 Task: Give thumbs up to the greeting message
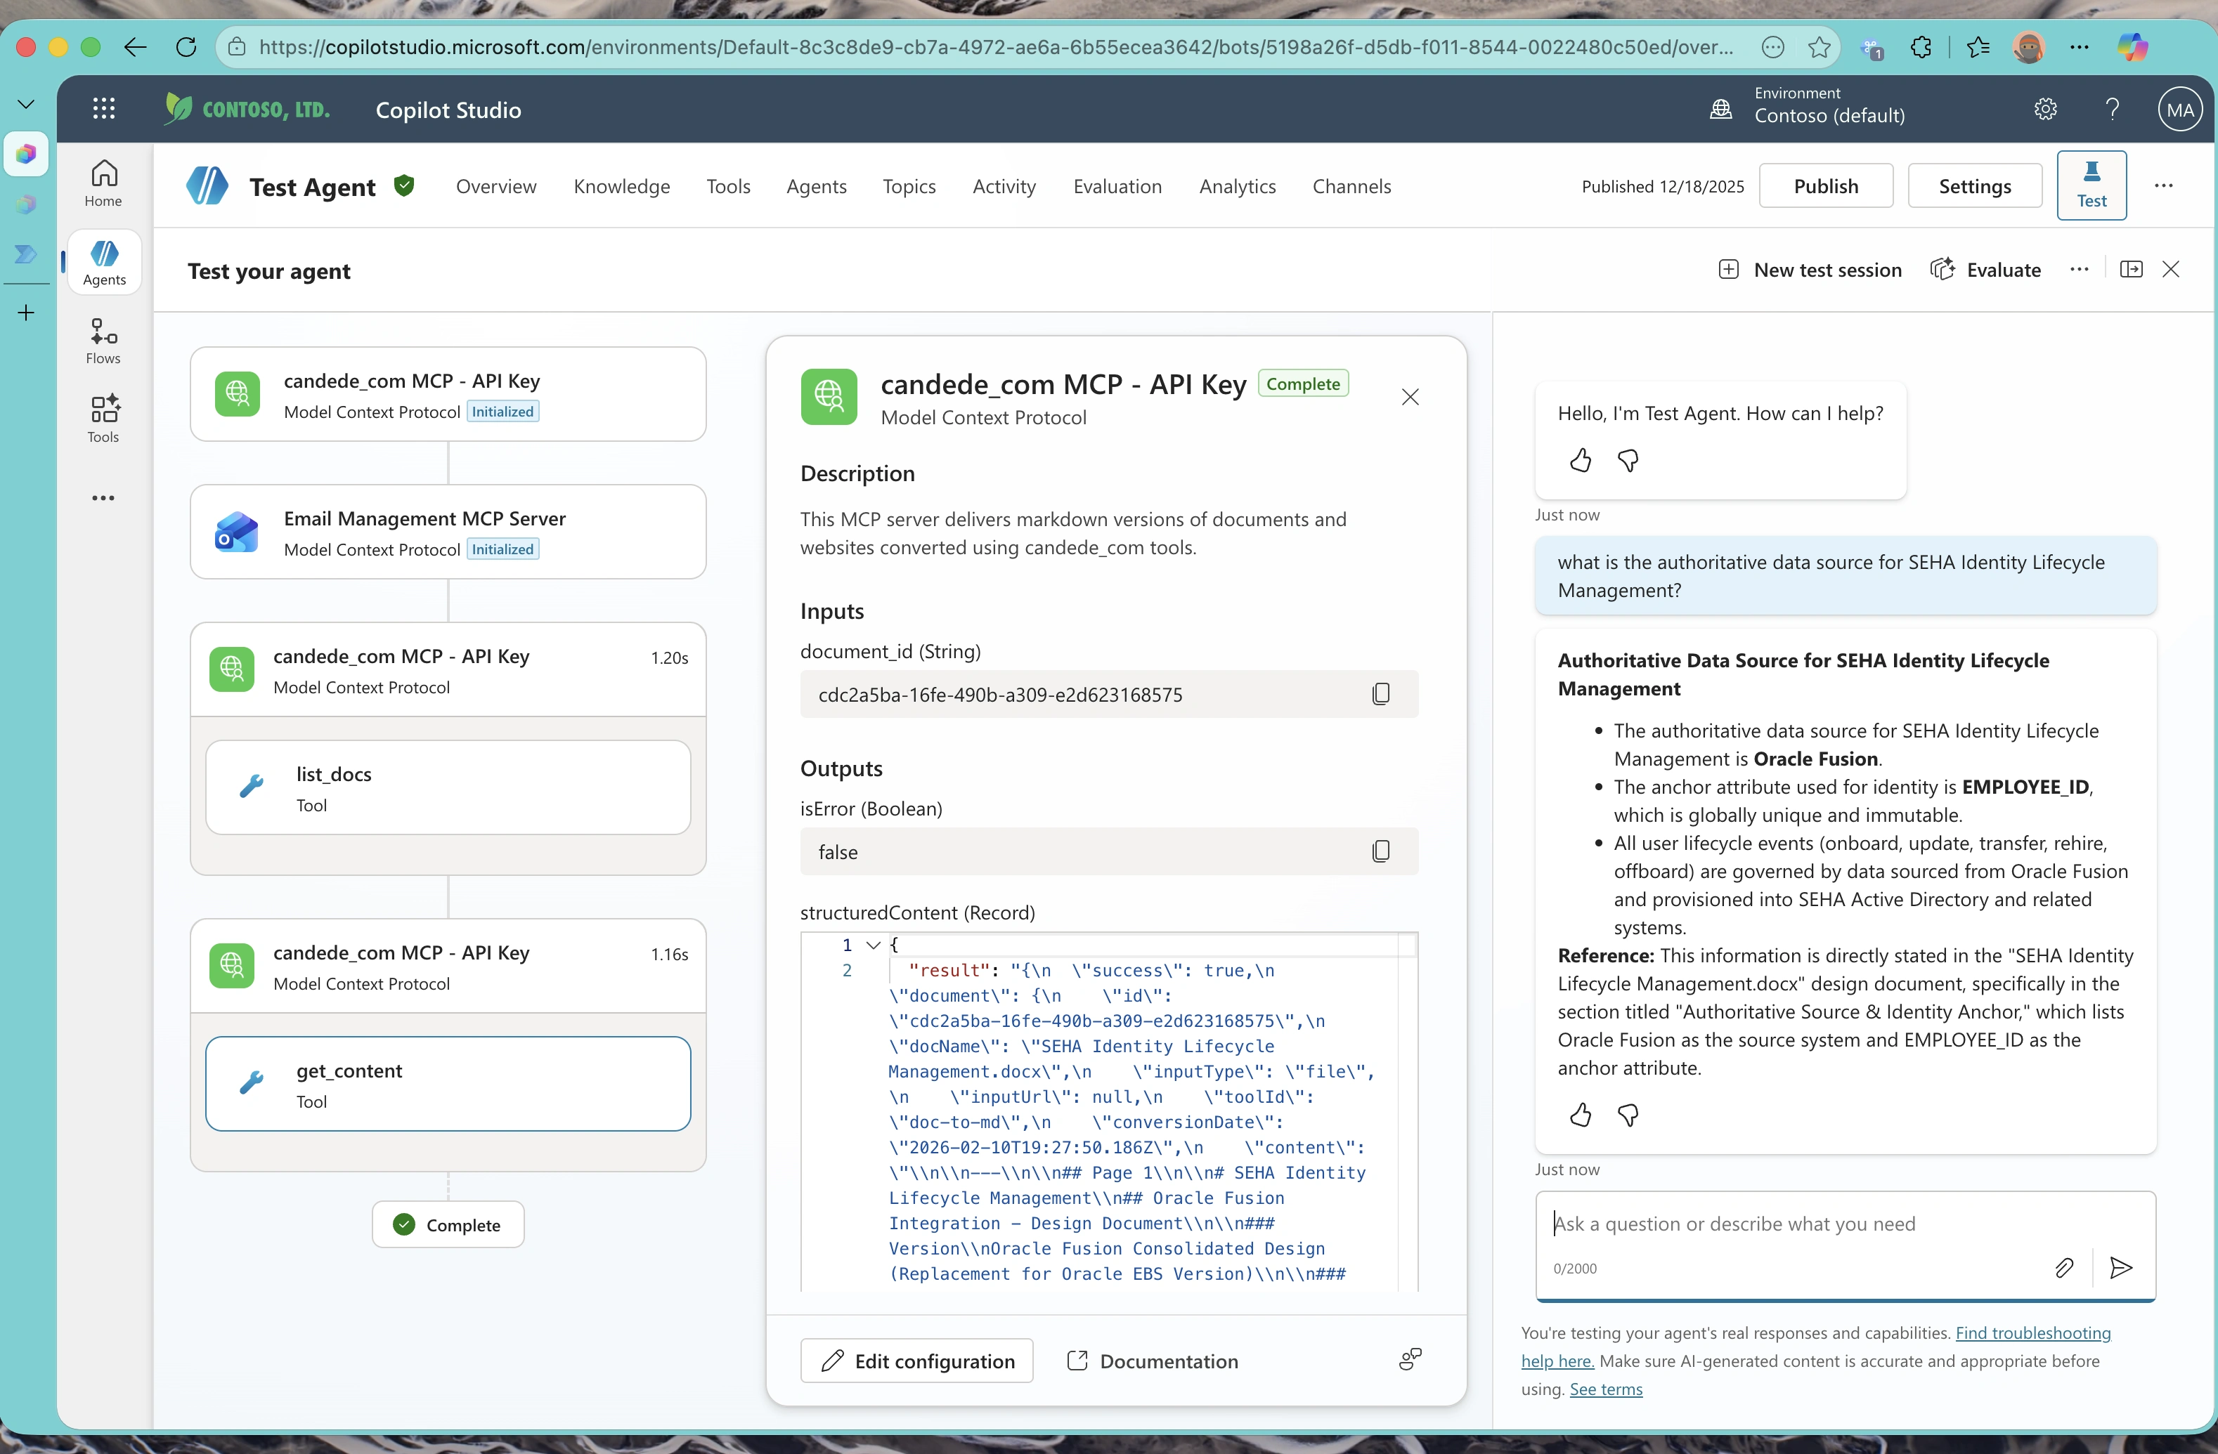(1580, 460)
